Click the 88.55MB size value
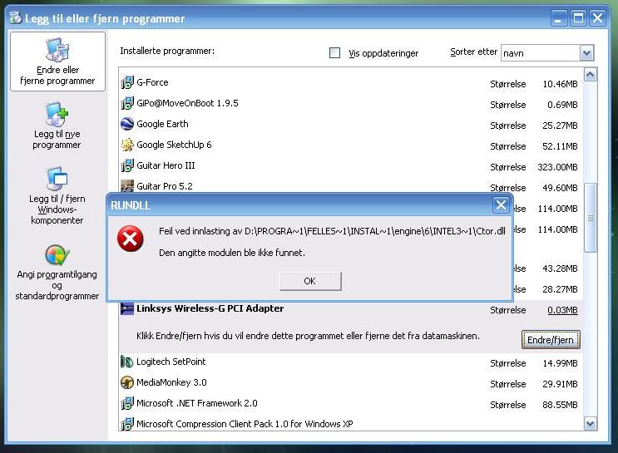This screenshot has width=618, height=453. pos(560,405)
